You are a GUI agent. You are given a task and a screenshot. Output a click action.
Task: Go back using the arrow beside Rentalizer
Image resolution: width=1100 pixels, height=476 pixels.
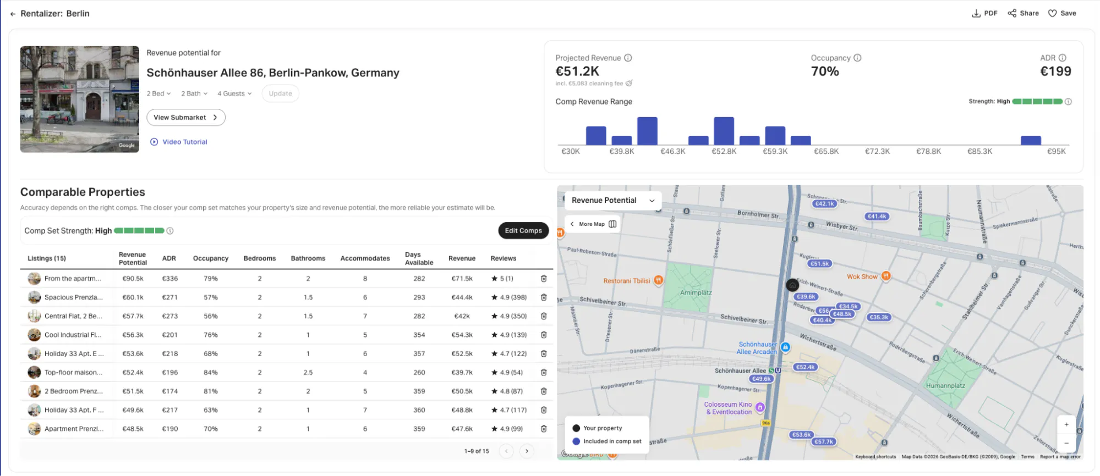click(13, 14)
